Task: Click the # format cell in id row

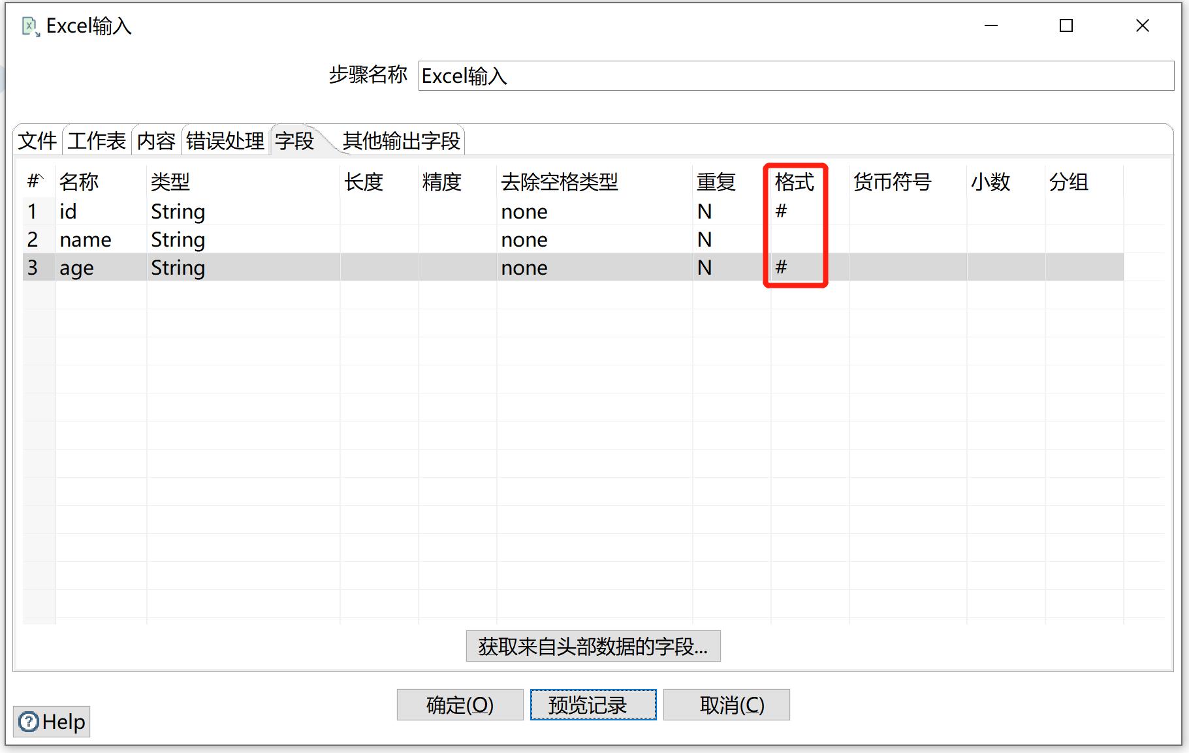Action: tap(810, 211)
